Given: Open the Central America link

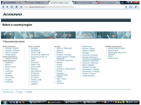Looking at the screenshot, I should pos(12,58).
